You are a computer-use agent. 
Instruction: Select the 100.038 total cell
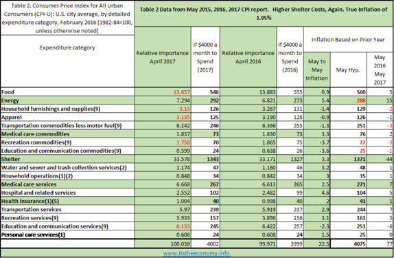pyautogui.click(x=163, y=244)
